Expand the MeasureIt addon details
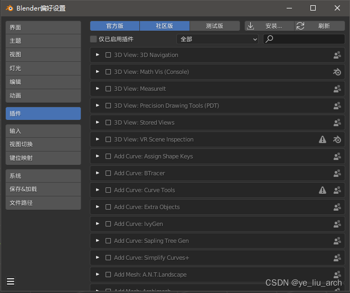Image resolution: width=350 pixels, height=293 pixels. pos(98,89)
